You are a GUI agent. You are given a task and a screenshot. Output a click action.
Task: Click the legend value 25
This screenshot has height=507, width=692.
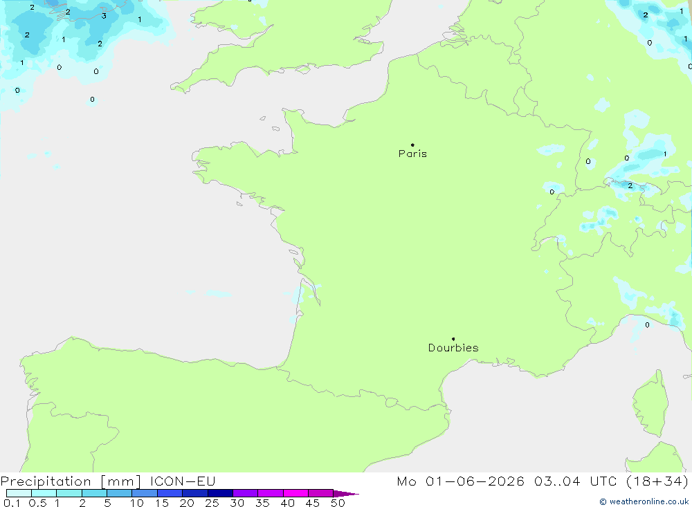click(x=212, y=503)
